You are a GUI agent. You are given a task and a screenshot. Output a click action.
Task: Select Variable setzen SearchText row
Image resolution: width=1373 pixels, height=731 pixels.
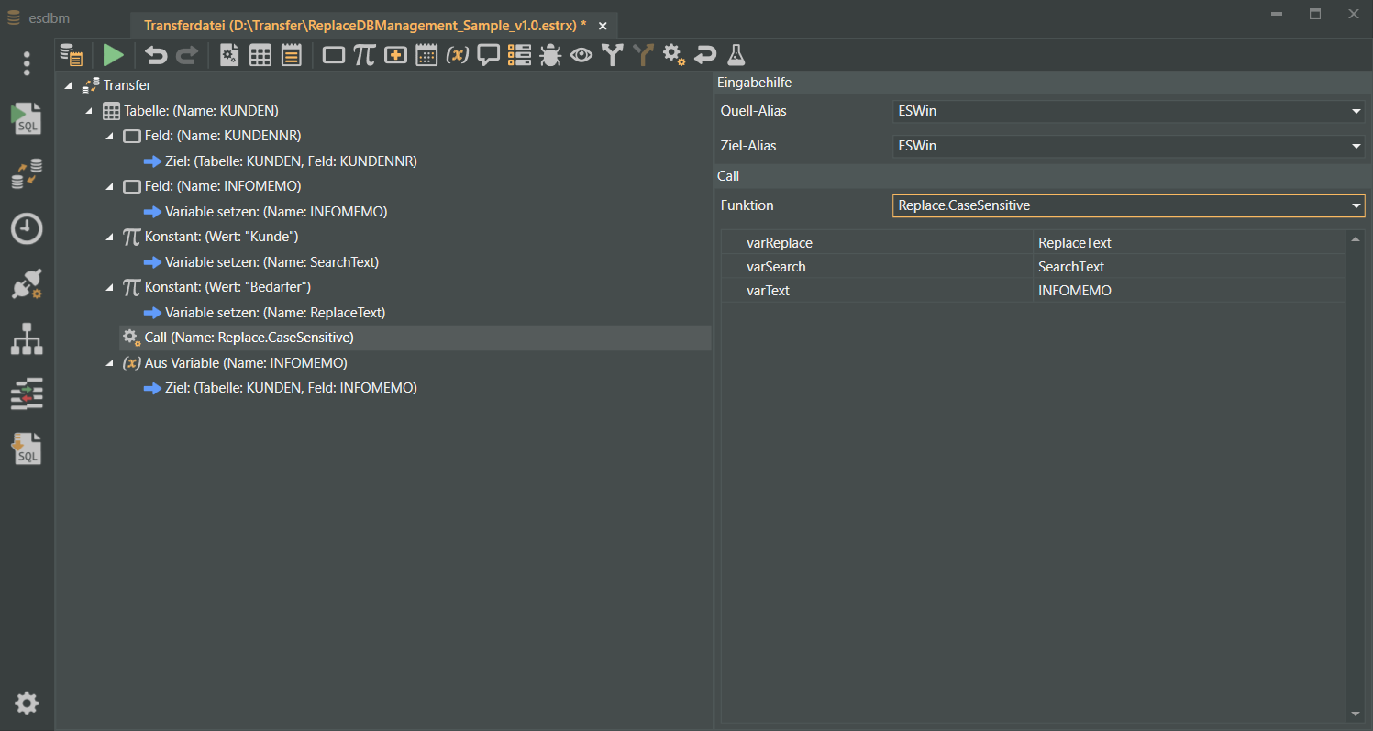pos(260,262)
